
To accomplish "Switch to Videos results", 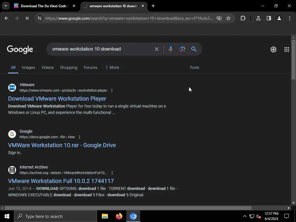I will (x=48, y=68).
